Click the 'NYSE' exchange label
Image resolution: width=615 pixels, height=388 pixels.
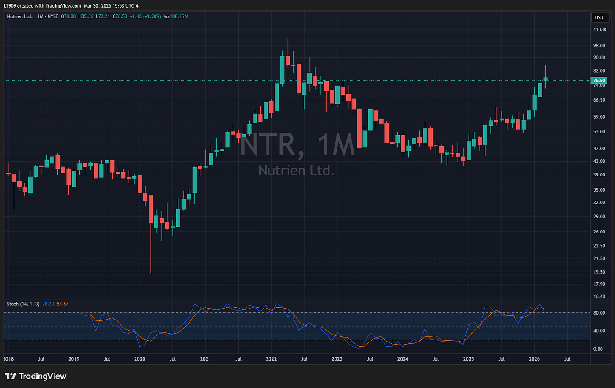pyautogui.click(x=52, y=16)
